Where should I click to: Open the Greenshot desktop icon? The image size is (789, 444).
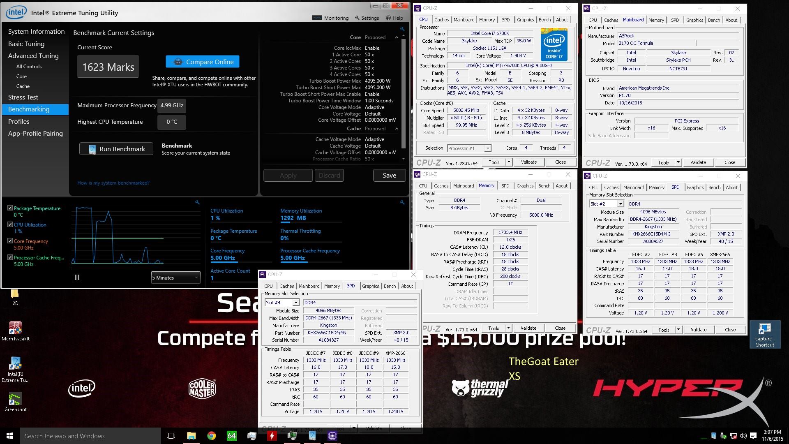point(16,402)
